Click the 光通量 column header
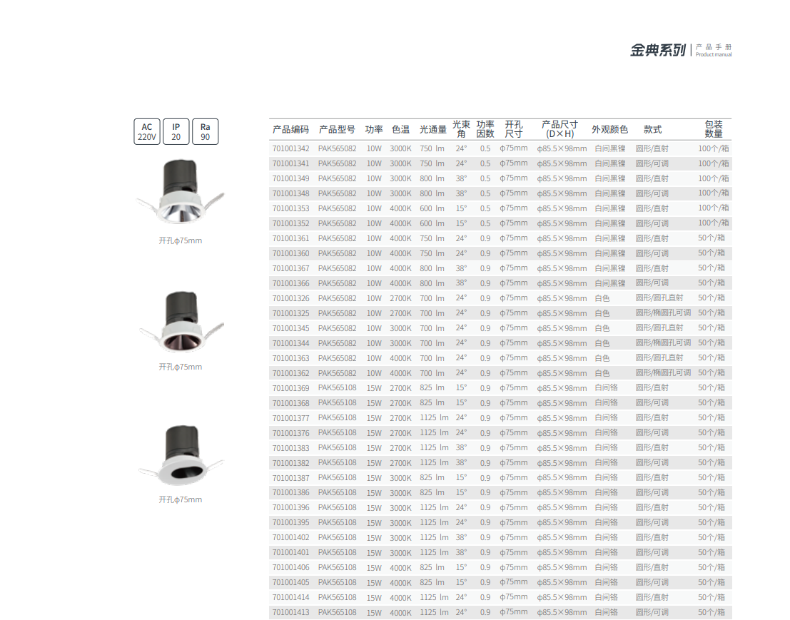This screenshot has width=790, height=620. coord(432,130)
